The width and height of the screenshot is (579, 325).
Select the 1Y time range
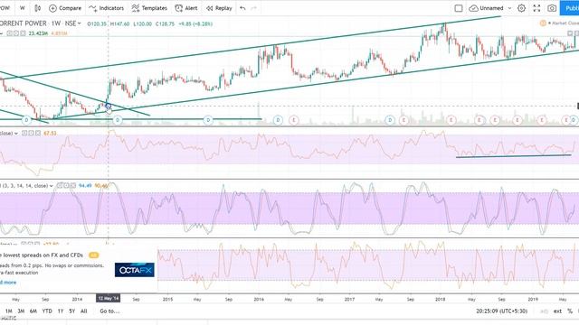point(61,311)
